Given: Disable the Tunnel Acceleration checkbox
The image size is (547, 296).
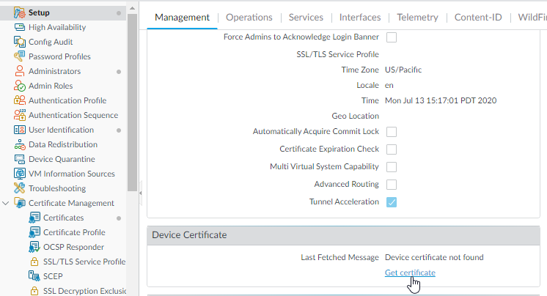Looking at the screenshot, I should 392,202.
